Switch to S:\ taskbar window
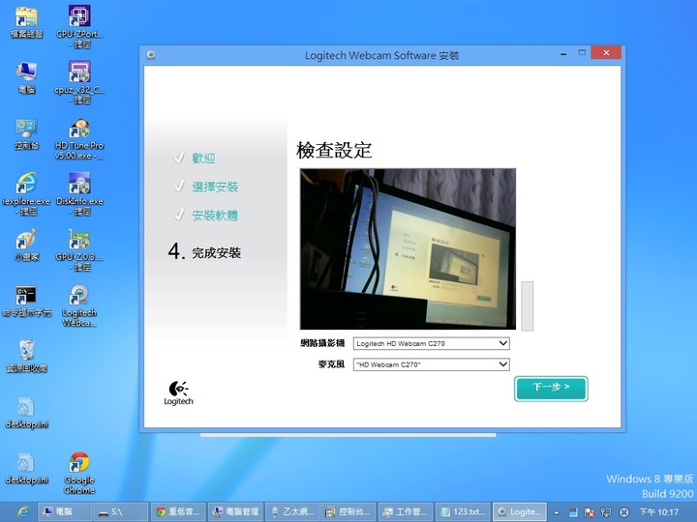 coord(120,511)
